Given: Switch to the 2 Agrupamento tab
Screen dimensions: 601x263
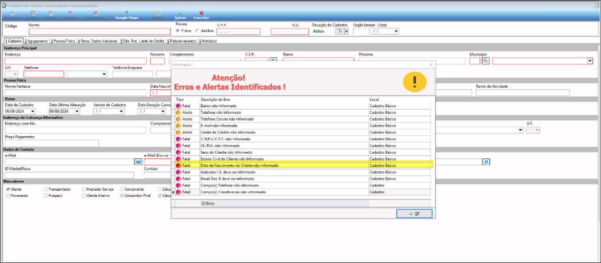Looking at the screenshot, I should click(36, 41).
